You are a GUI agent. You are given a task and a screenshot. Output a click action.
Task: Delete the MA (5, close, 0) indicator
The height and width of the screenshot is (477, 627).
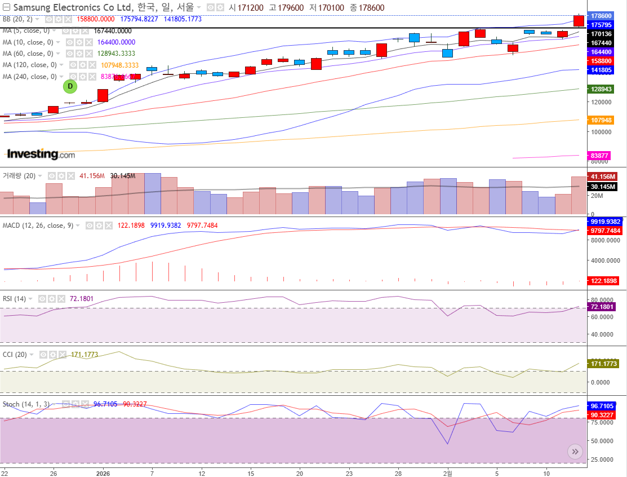(85, 31)
